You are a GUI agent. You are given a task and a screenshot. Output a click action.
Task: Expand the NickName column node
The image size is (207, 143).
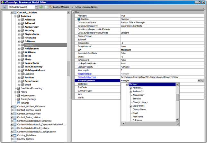19,52
